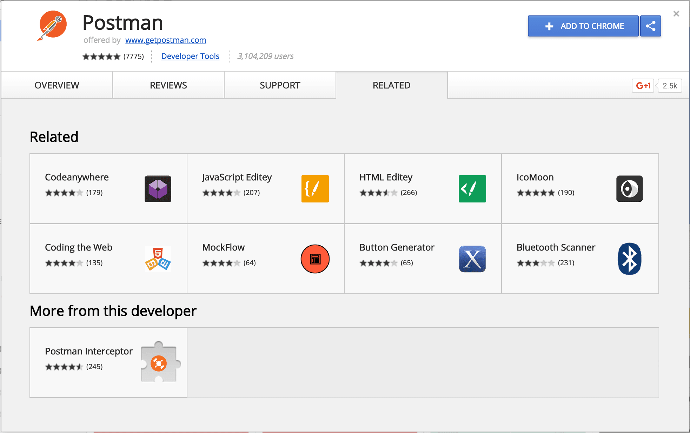Click Add to Chrome button
This screenshot has height=433, width=690.
coord(583,26)
